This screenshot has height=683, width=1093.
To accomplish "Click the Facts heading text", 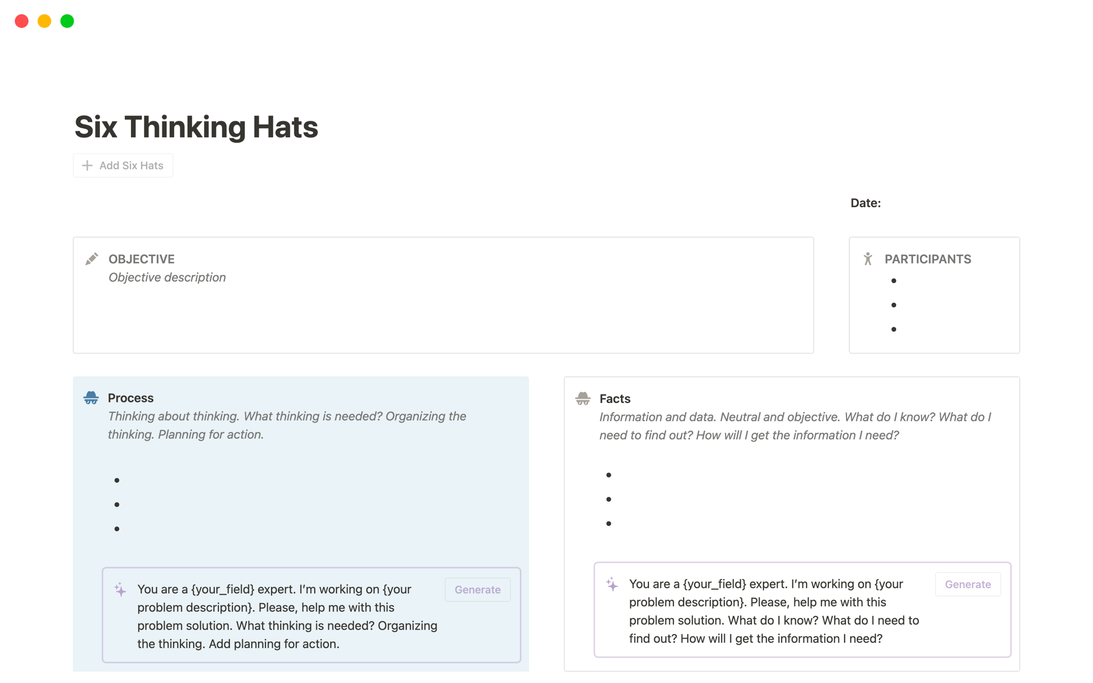I will 615,398.
